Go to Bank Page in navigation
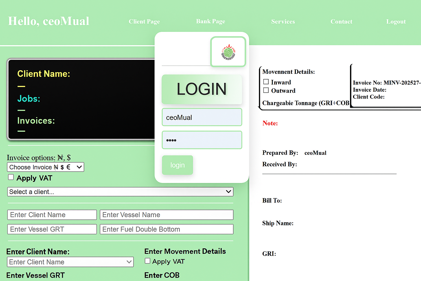The height and width of the screenshot is (281, 421). tap(210, 21)
